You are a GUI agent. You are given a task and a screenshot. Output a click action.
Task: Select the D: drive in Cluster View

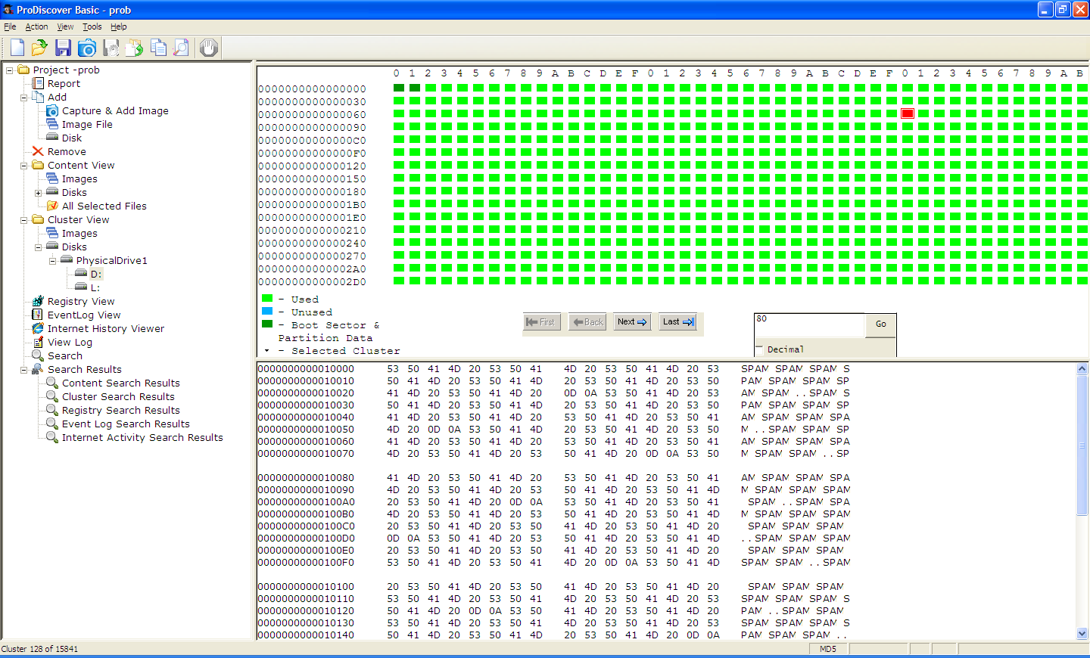(95, 274)
